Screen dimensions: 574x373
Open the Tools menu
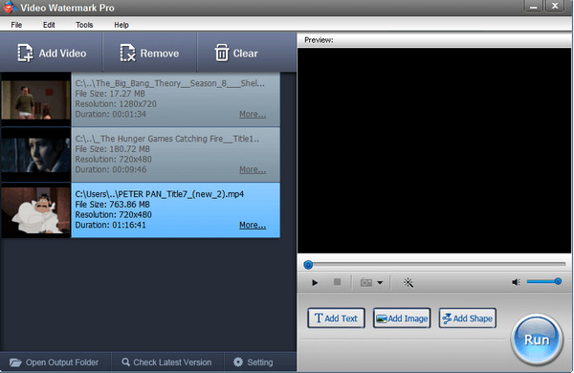pyautogui.click(x=84, y=25)
